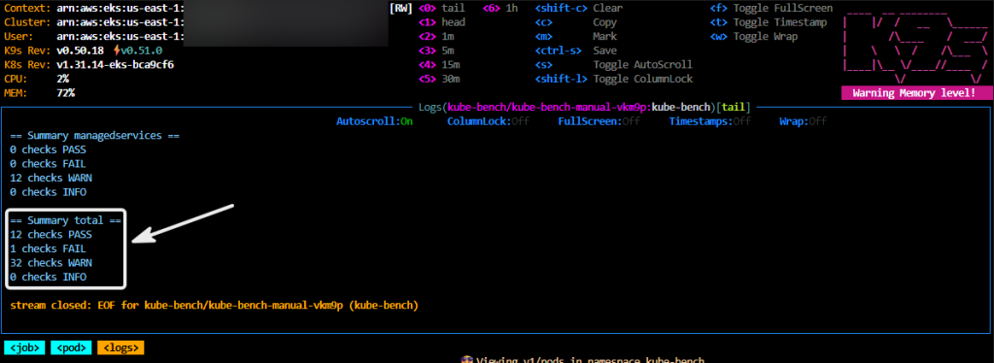This screenshot has width=994, height=363.
Task: Toggle AutoScroll via the <s> hint
Action: [x=614, y=65]
